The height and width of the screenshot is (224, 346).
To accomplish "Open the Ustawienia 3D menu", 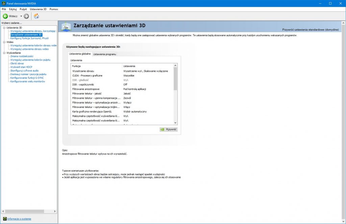I will [x=38, y=9].
